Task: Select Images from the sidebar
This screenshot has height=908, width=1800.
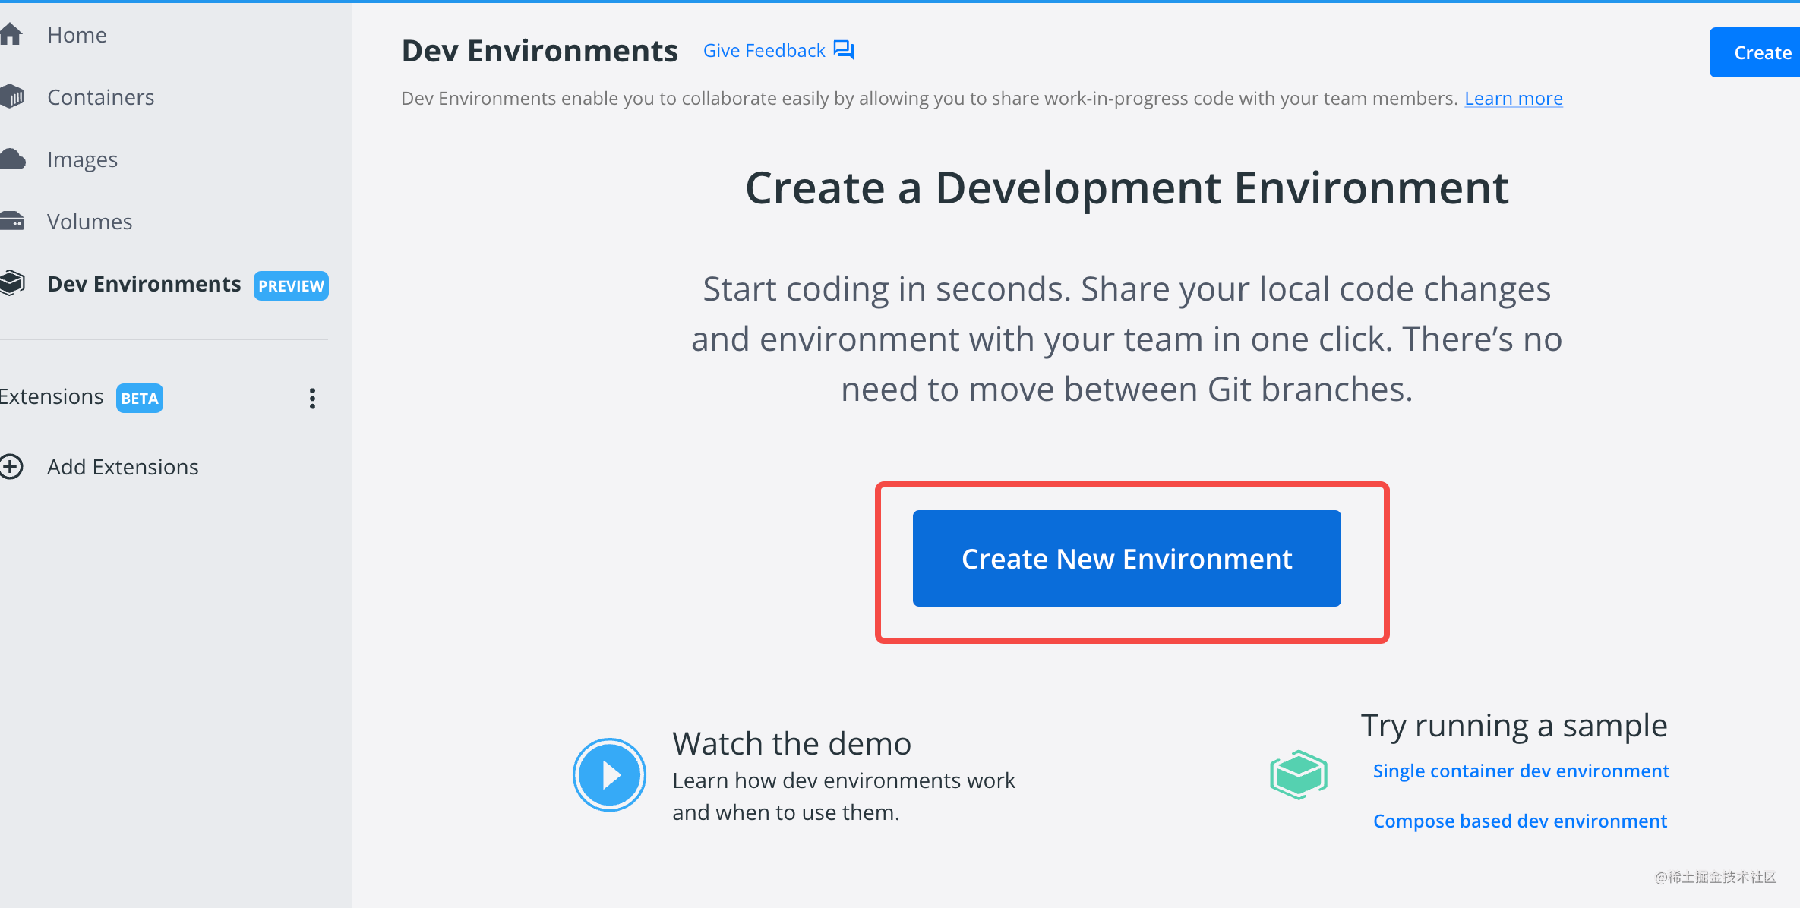Action: (82, 159)
